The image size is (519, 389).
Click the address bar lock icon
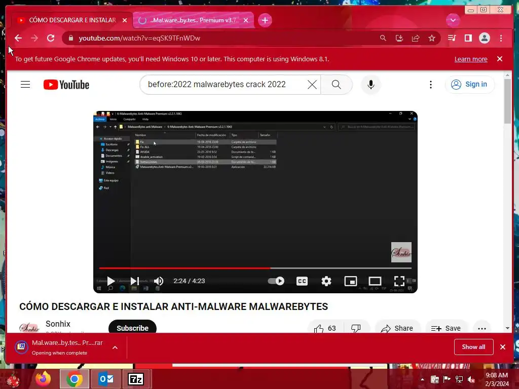coord(71,38)
